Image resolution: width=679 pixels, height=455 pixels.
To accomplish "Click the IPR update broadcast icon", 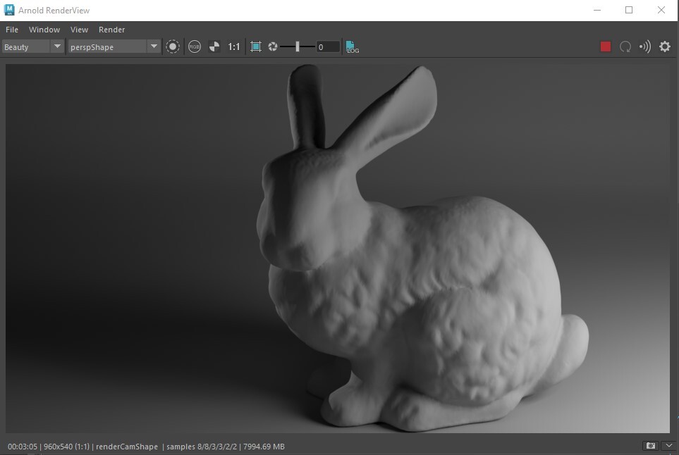I will tap(644, 47).
